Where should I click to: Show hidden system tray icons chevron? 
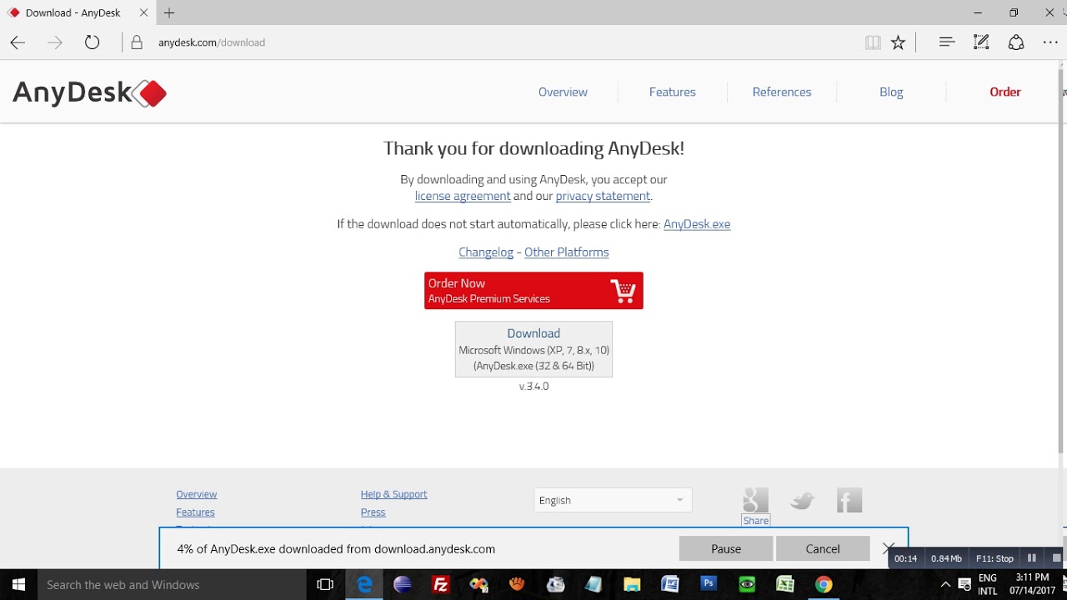pos(946,585)
